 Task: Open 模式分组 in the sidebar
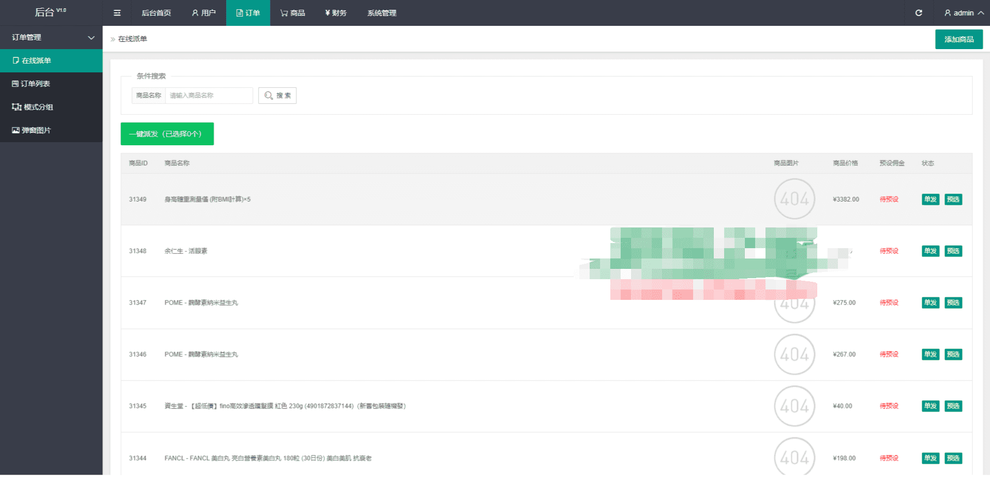pos(37,107)
